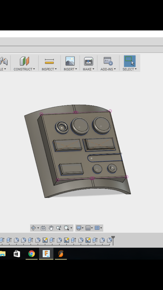The height and width of the screenshot is (290, 163).
Task: Open the ADD-INS dropdown menu
Action: [x=108, y=69]
